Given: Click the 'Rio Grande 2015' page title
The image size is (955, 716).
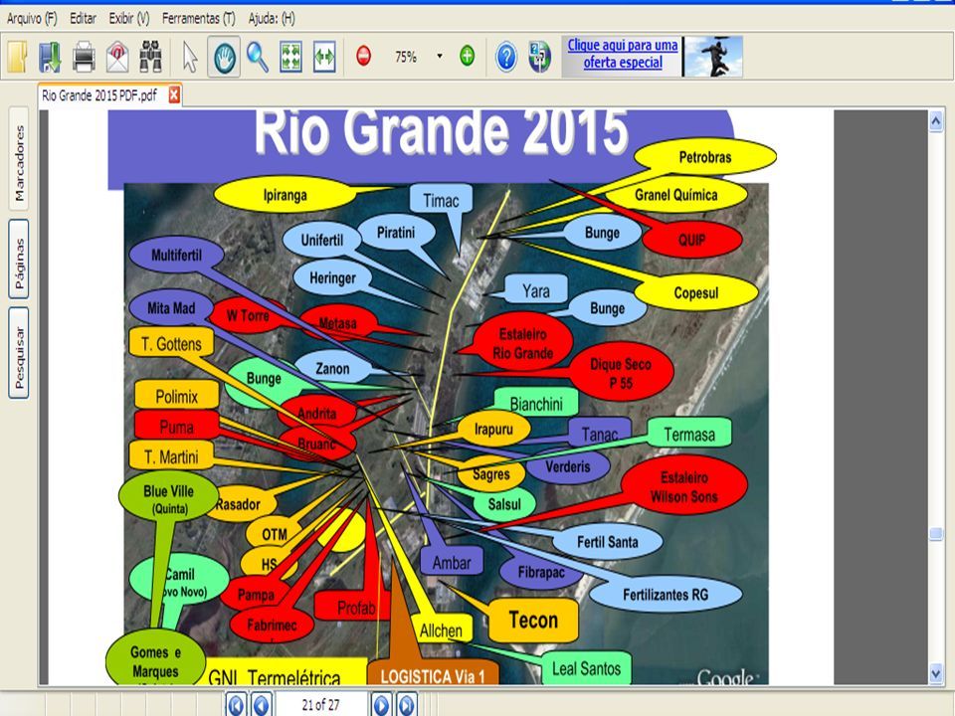Looking at the screenshot, I should pyautogui.click(x=441, y=131).
